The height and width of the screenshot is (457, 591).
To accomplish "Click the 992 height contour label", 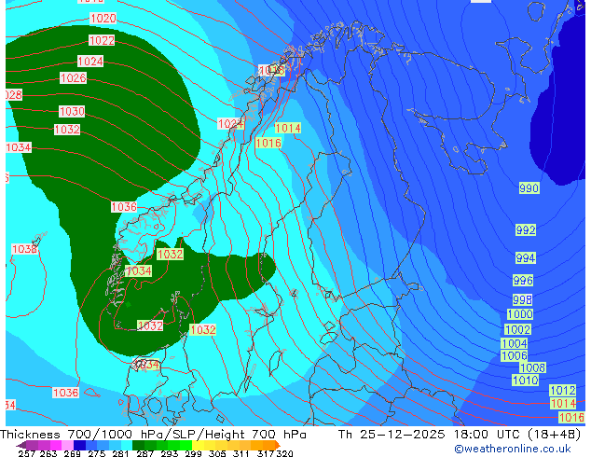I will 526,229.
